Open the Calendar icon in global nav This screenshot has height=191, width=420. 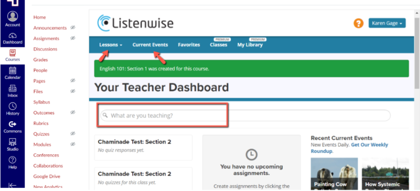[x=12, y=71]
